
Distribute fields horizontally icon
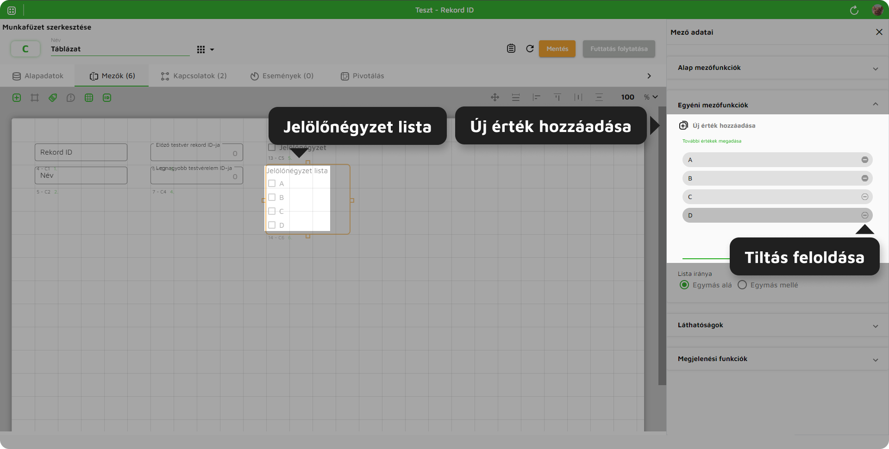click(578, 97)
